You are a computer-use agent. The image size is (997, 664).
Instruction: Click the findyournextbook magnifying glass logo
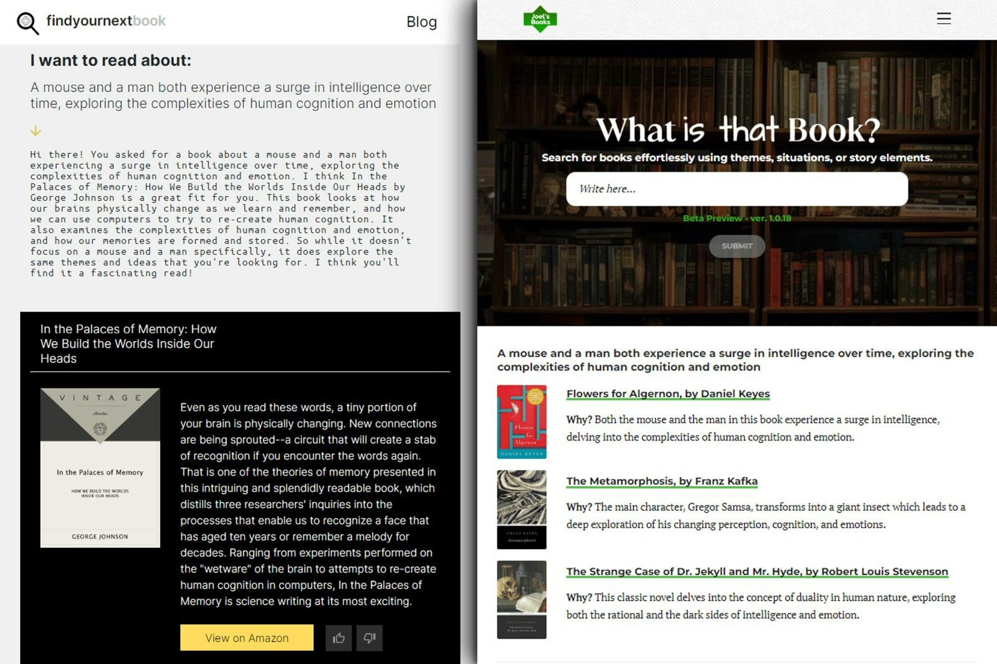click(27, 22)
